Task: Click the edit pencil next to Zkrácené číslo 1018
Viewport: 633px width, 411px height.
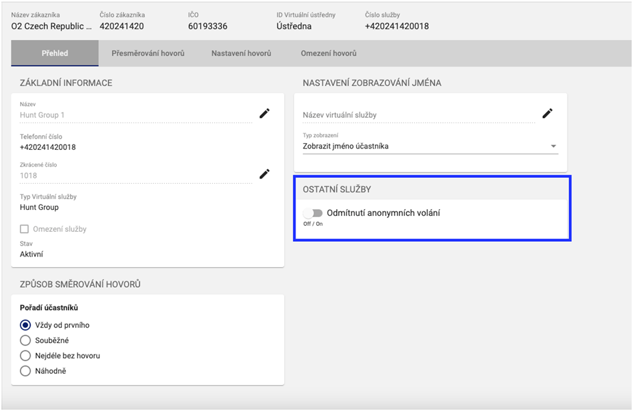Action: (x=264, y=174)
